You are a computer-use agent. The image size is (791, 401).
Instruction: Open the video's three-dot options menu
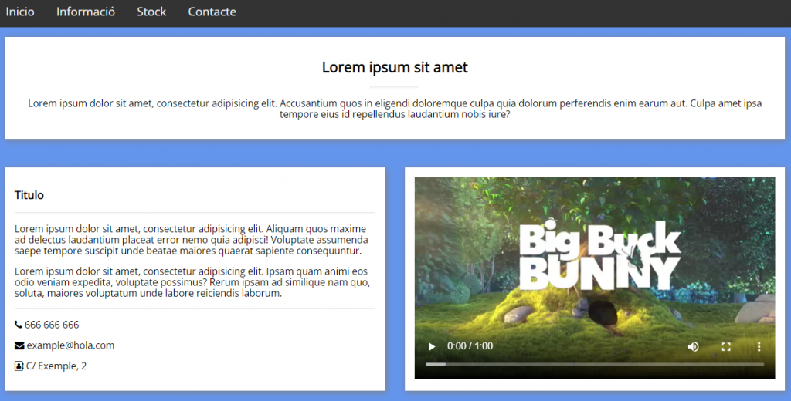(759, 346)
